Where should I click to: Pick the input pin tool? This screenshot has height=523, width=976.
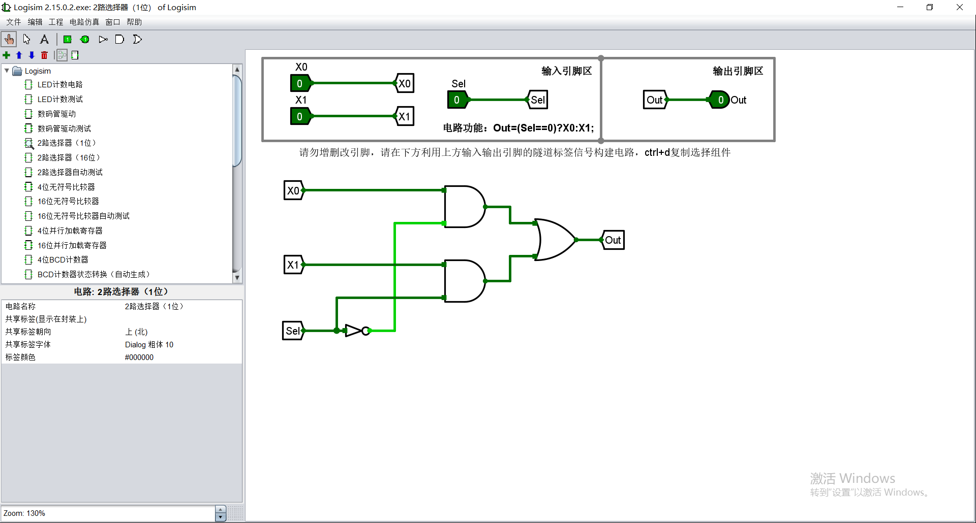(68, 39)
